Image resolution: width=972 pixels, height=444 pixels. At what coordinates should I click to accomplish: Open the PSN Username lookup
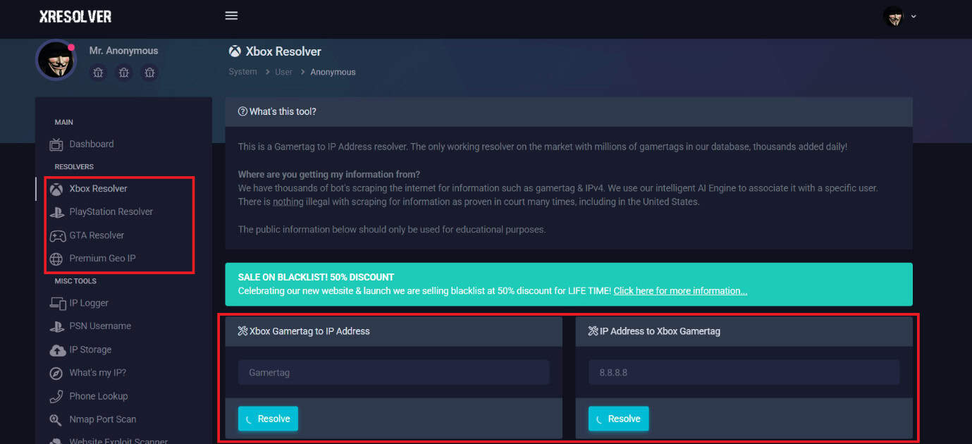[99, 326]
